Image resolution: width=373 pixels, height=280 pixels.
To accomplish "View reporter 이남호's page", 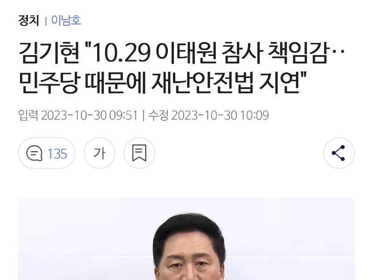I will pyautogui.click(x=66, y=20).
